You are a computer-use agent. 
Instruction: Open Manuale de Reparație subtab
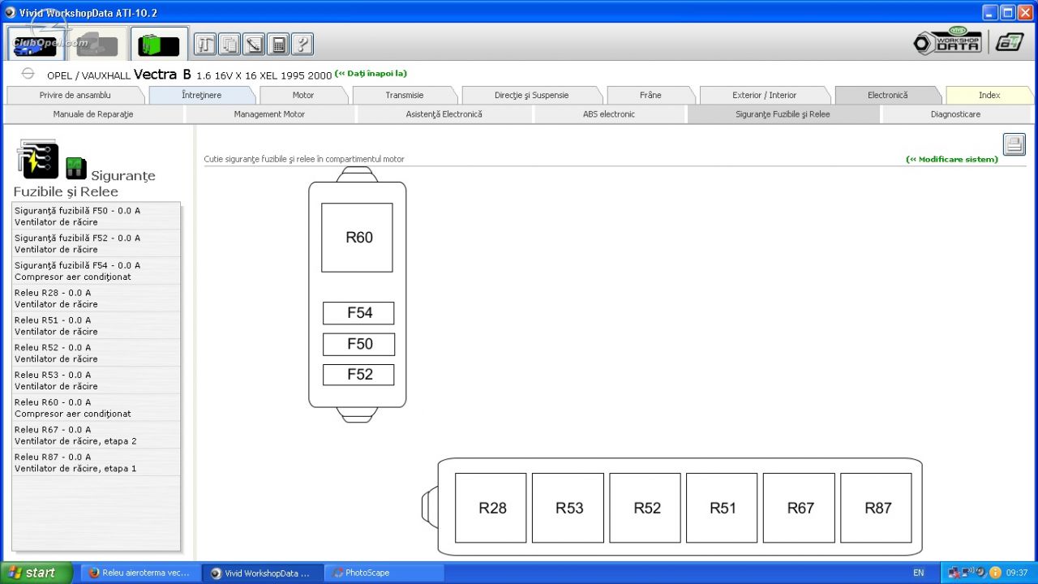[93, 114]
